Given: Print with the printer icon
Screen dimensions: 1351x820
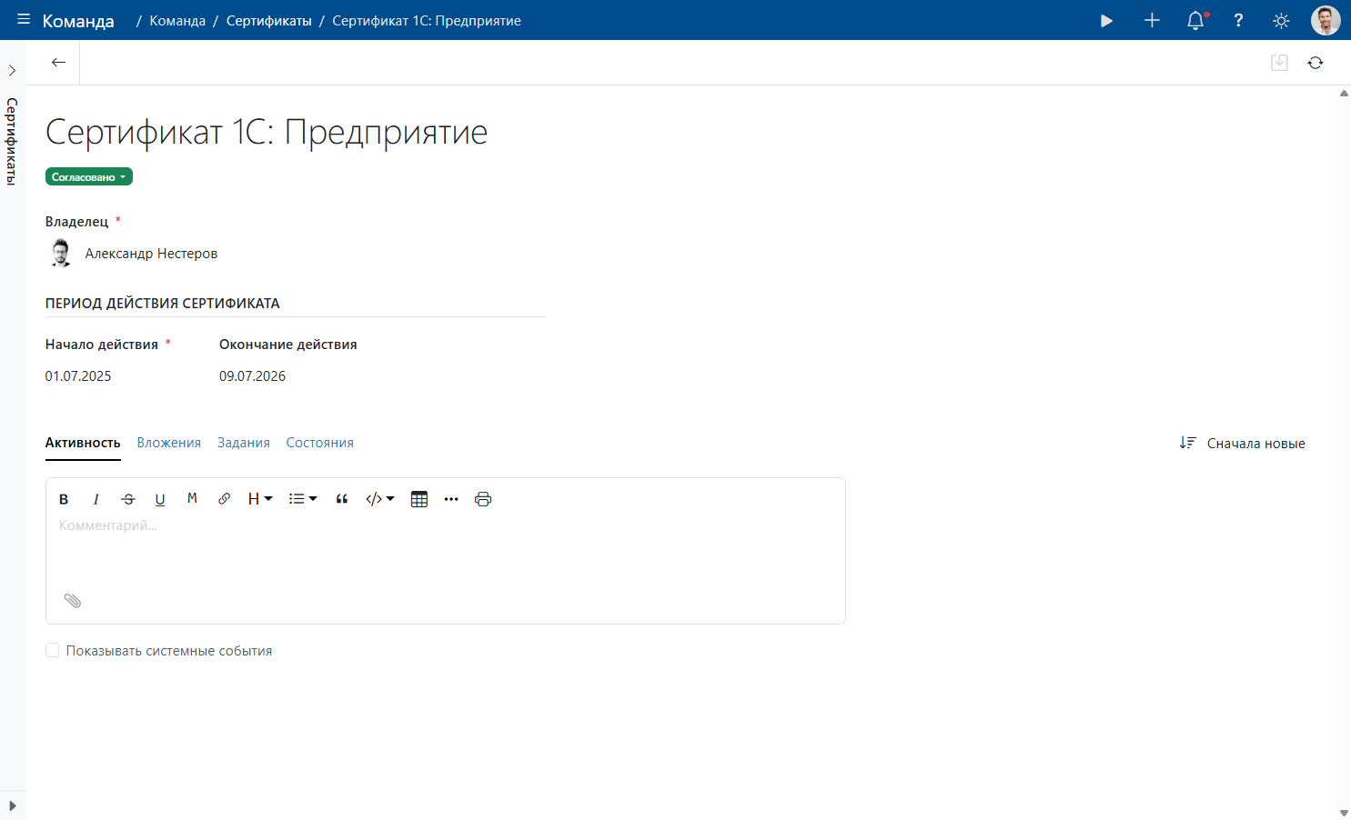Looking at the screenshot, I should coord(483,499).
